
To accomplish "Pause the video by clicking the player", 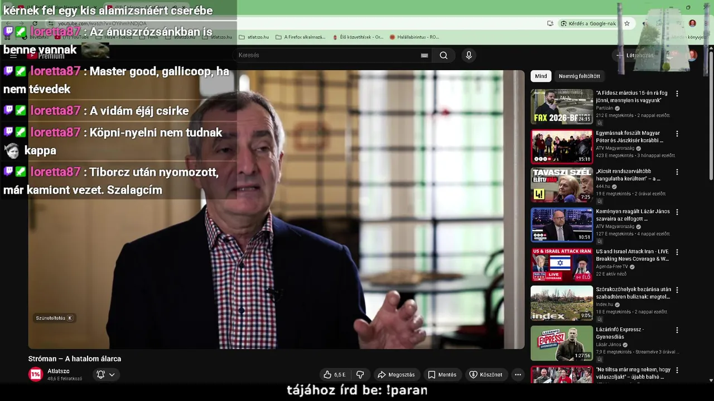I will point(276,209).
